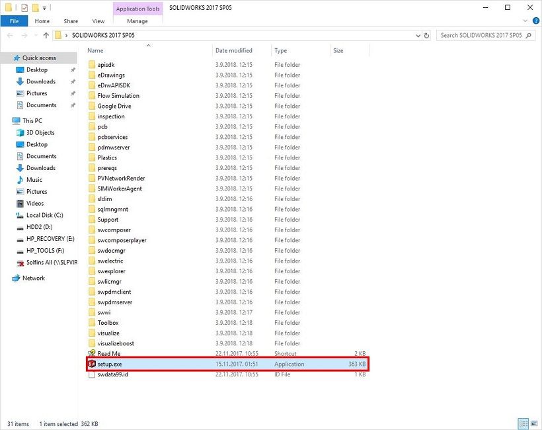Image resolution: width=542 pixels, height=430 pixels.
Task: Switch to the View ribbon tab
Action: pos(98,21)
